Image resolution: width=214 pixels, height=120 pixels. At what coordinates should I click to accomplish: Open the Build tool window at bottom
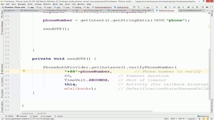click(x=34, y=116)
